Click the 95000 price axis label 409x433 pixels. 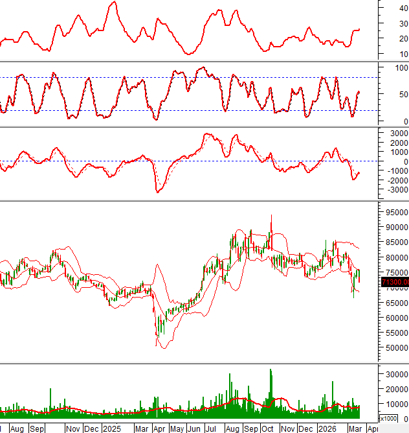(x=395, y=213)
